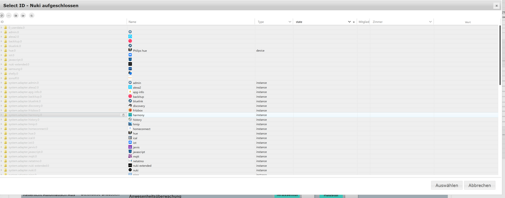Close the Select ID dialog
The image size is (505, 198).
[x=496, y=5]
